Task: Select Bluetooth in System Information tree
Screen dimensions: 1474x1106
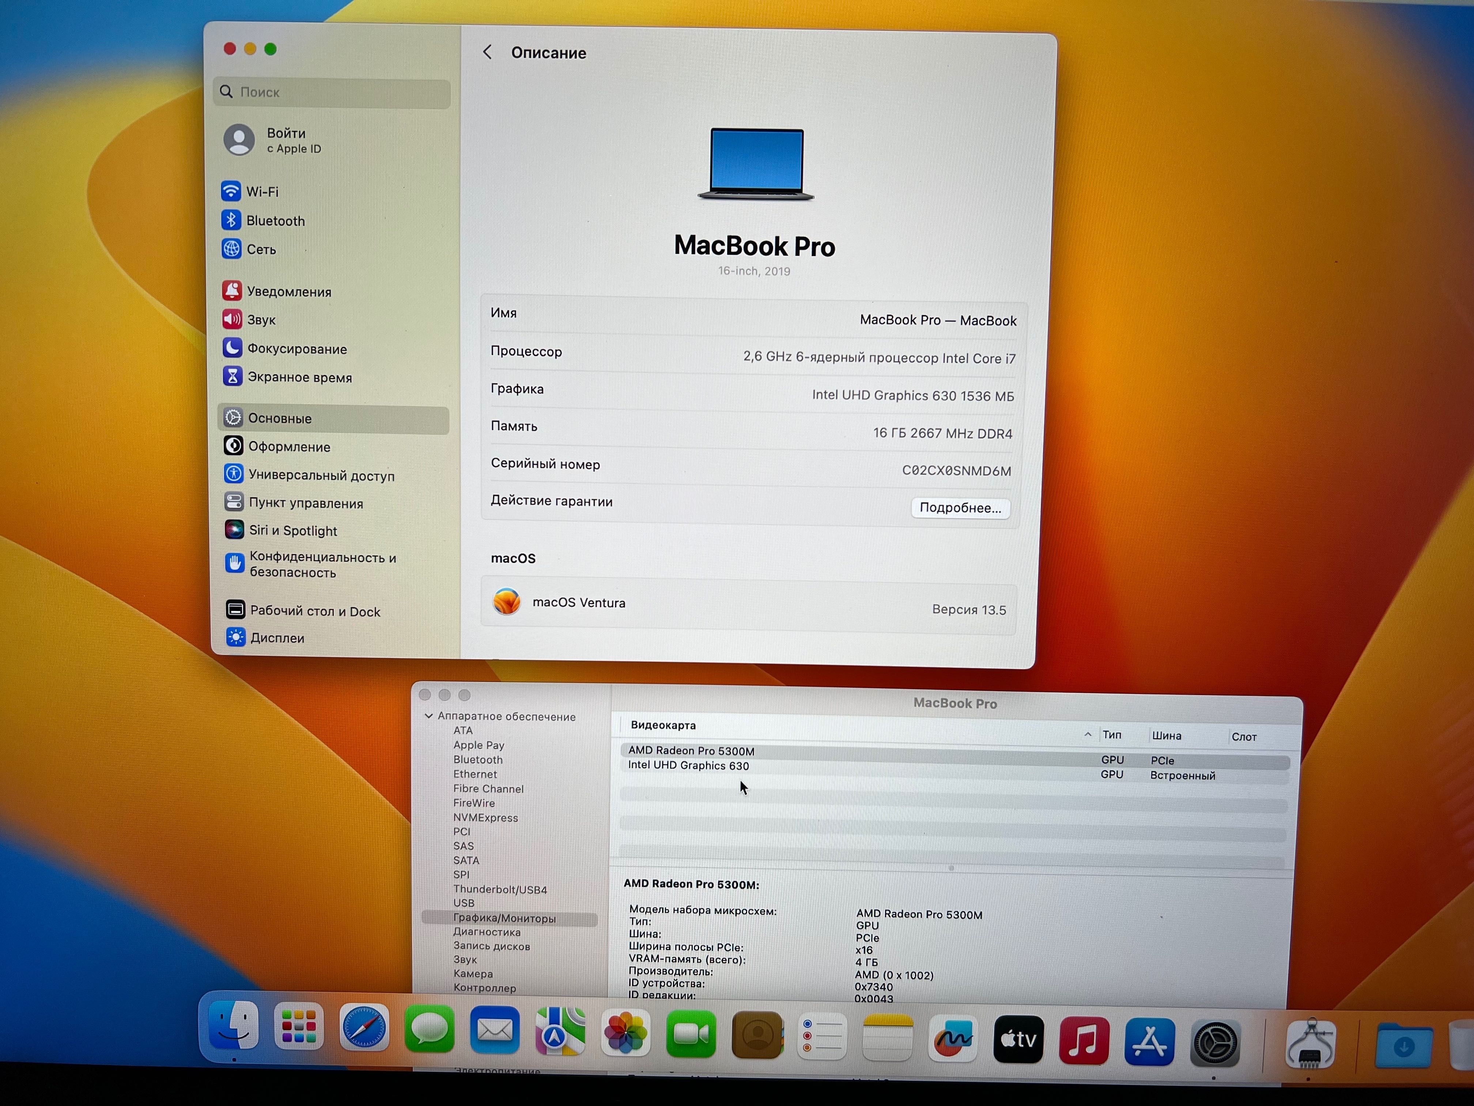Action: point(478,760)
